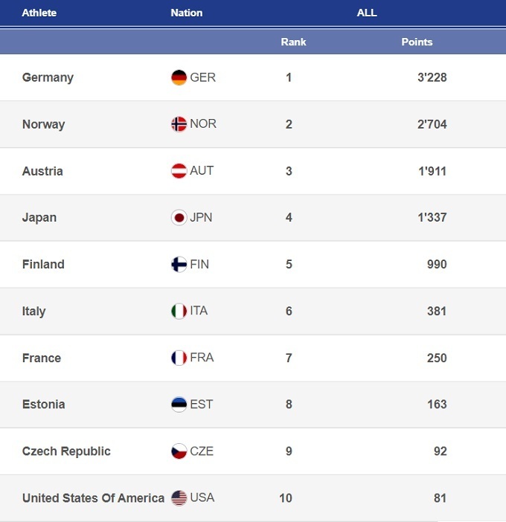
Task: Click the Czech Republic flag icon
Action: (x=179, y=451)
